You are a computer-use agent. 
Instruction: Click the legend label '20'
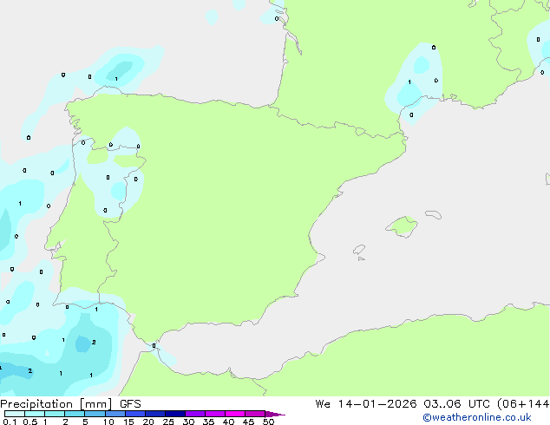(148, 422)
